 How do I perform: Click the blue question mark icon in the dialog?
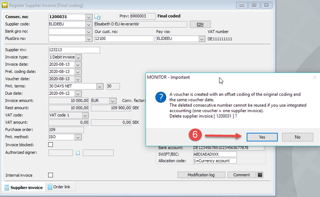(x=161, y=97)
